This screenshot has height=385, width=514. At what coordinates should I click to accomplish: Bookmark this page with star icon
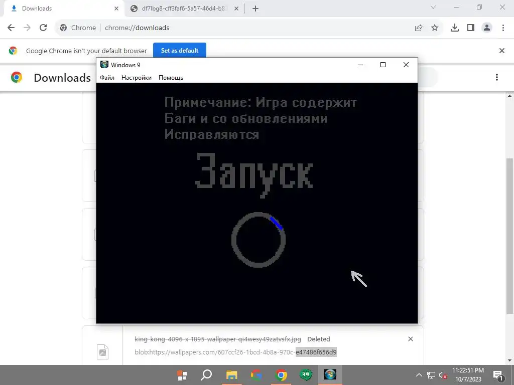[x=435, y=28]
